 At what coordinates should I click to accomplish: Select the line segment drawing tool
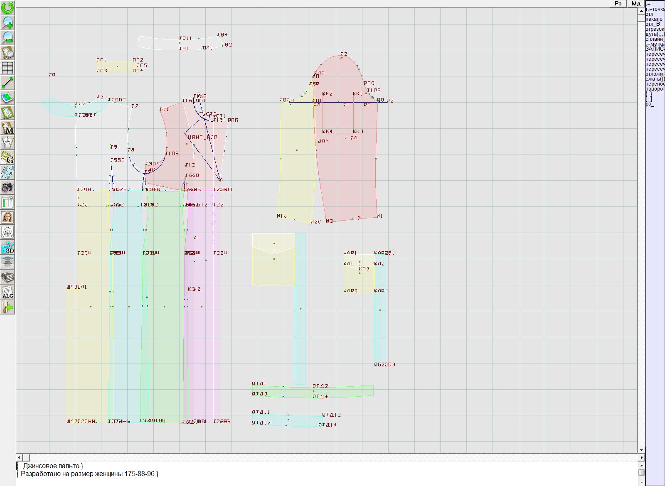point(7,83)
